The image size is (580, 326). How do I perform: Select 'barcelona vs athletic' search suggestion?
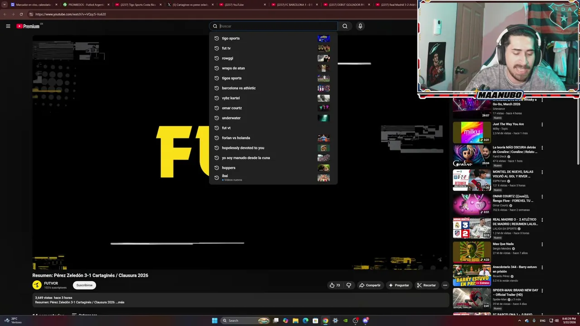(x=273, y=88)
